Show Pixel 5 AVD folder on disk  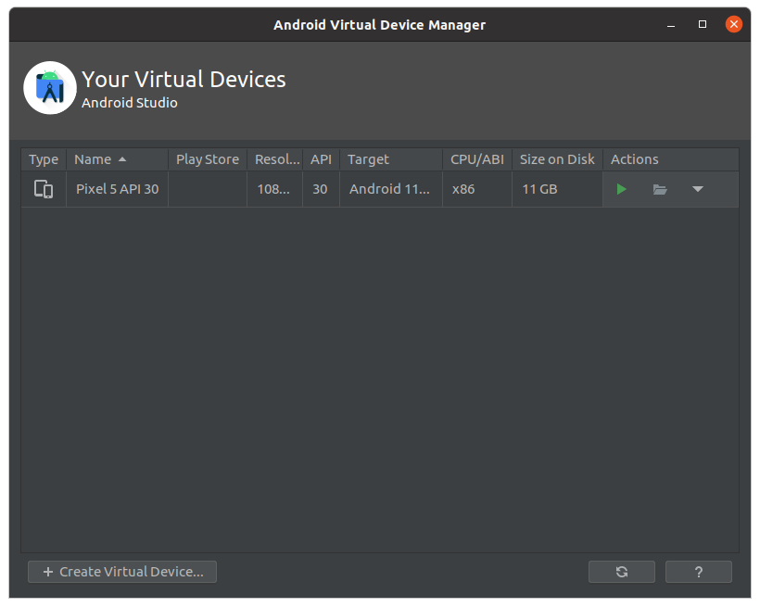(660, 189)
